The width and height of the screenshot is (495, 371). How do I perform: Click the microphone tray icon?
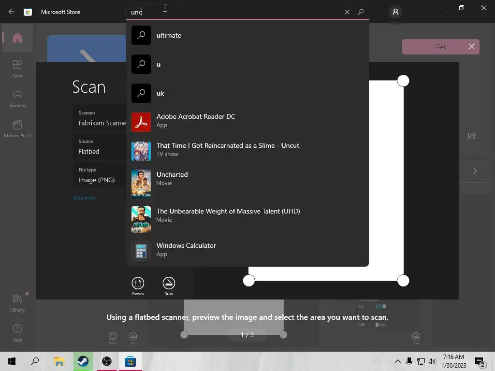coord(409,361)
